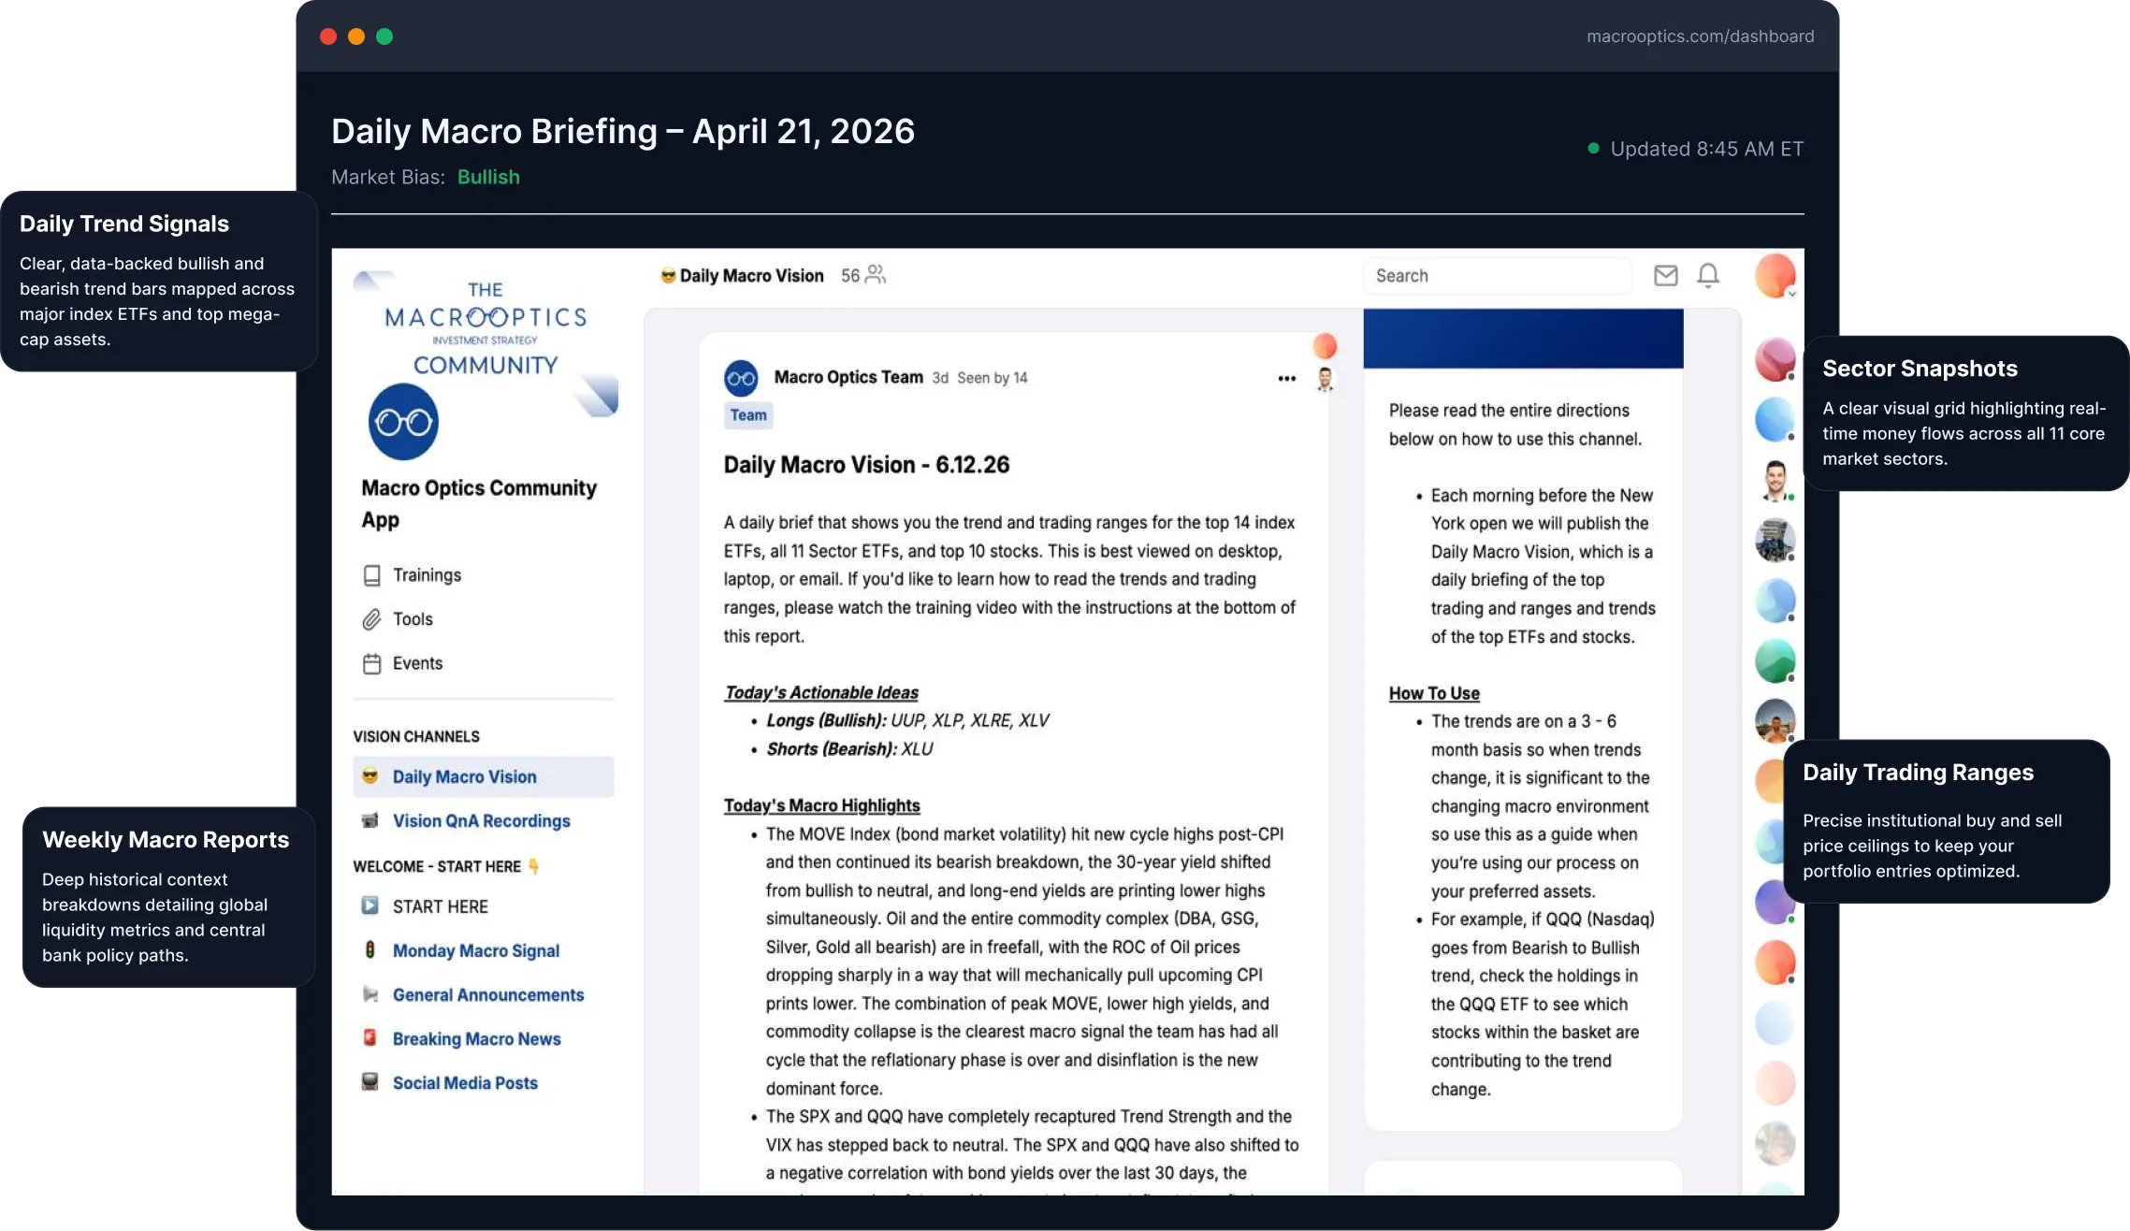Click the START HERE play icon
Screen dimensions: 2130x1231
tap(370, 905)
